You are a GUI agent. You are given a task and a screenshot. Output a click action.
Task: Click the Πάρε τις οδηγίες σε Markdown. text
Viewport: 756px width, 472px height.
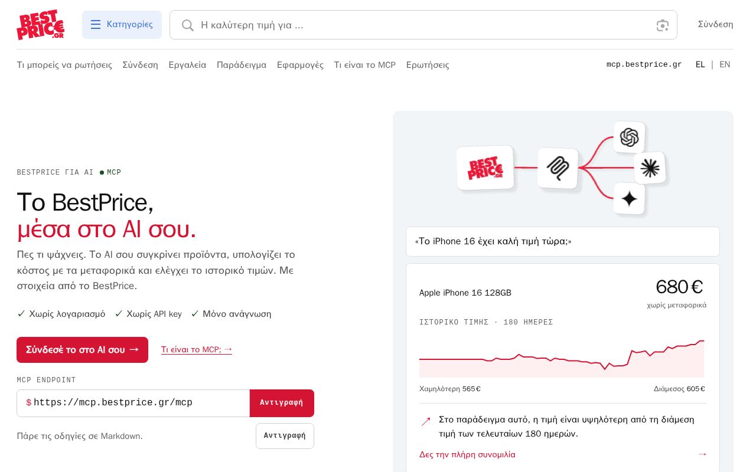tap(80, 436)
